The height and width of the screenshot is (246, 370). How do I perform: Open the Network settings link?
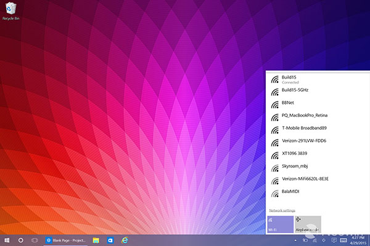click(282, 210)
